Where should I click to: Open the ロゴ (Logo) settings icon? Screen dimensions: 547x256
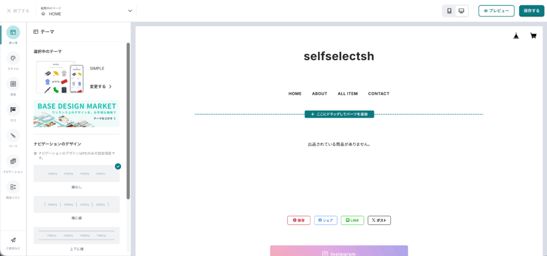pos(13,110)
